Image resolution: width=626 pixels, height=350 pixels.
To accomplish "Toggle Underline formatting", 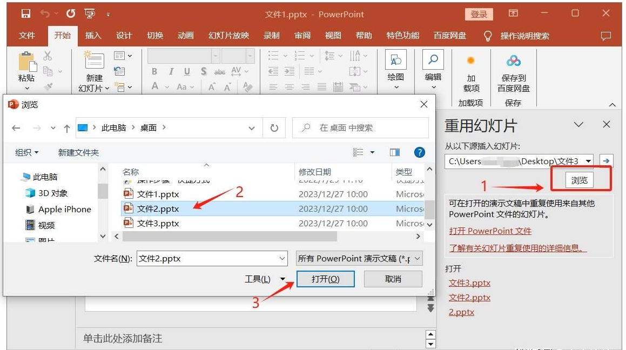I will click(187, 71).
